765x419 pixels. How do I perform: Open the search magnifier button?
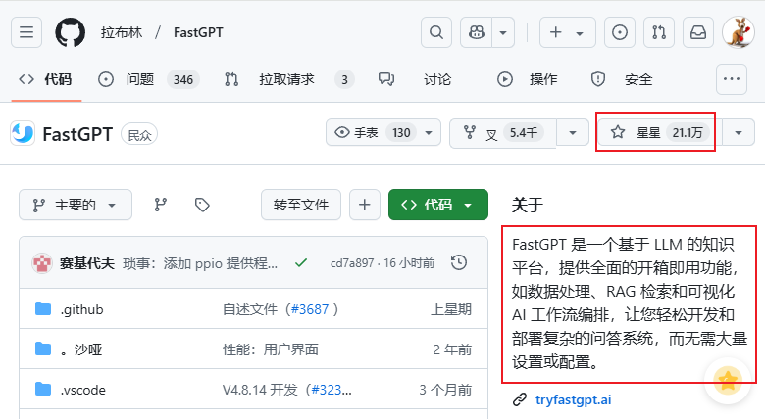pyautogui.click(x=436, y=32)
